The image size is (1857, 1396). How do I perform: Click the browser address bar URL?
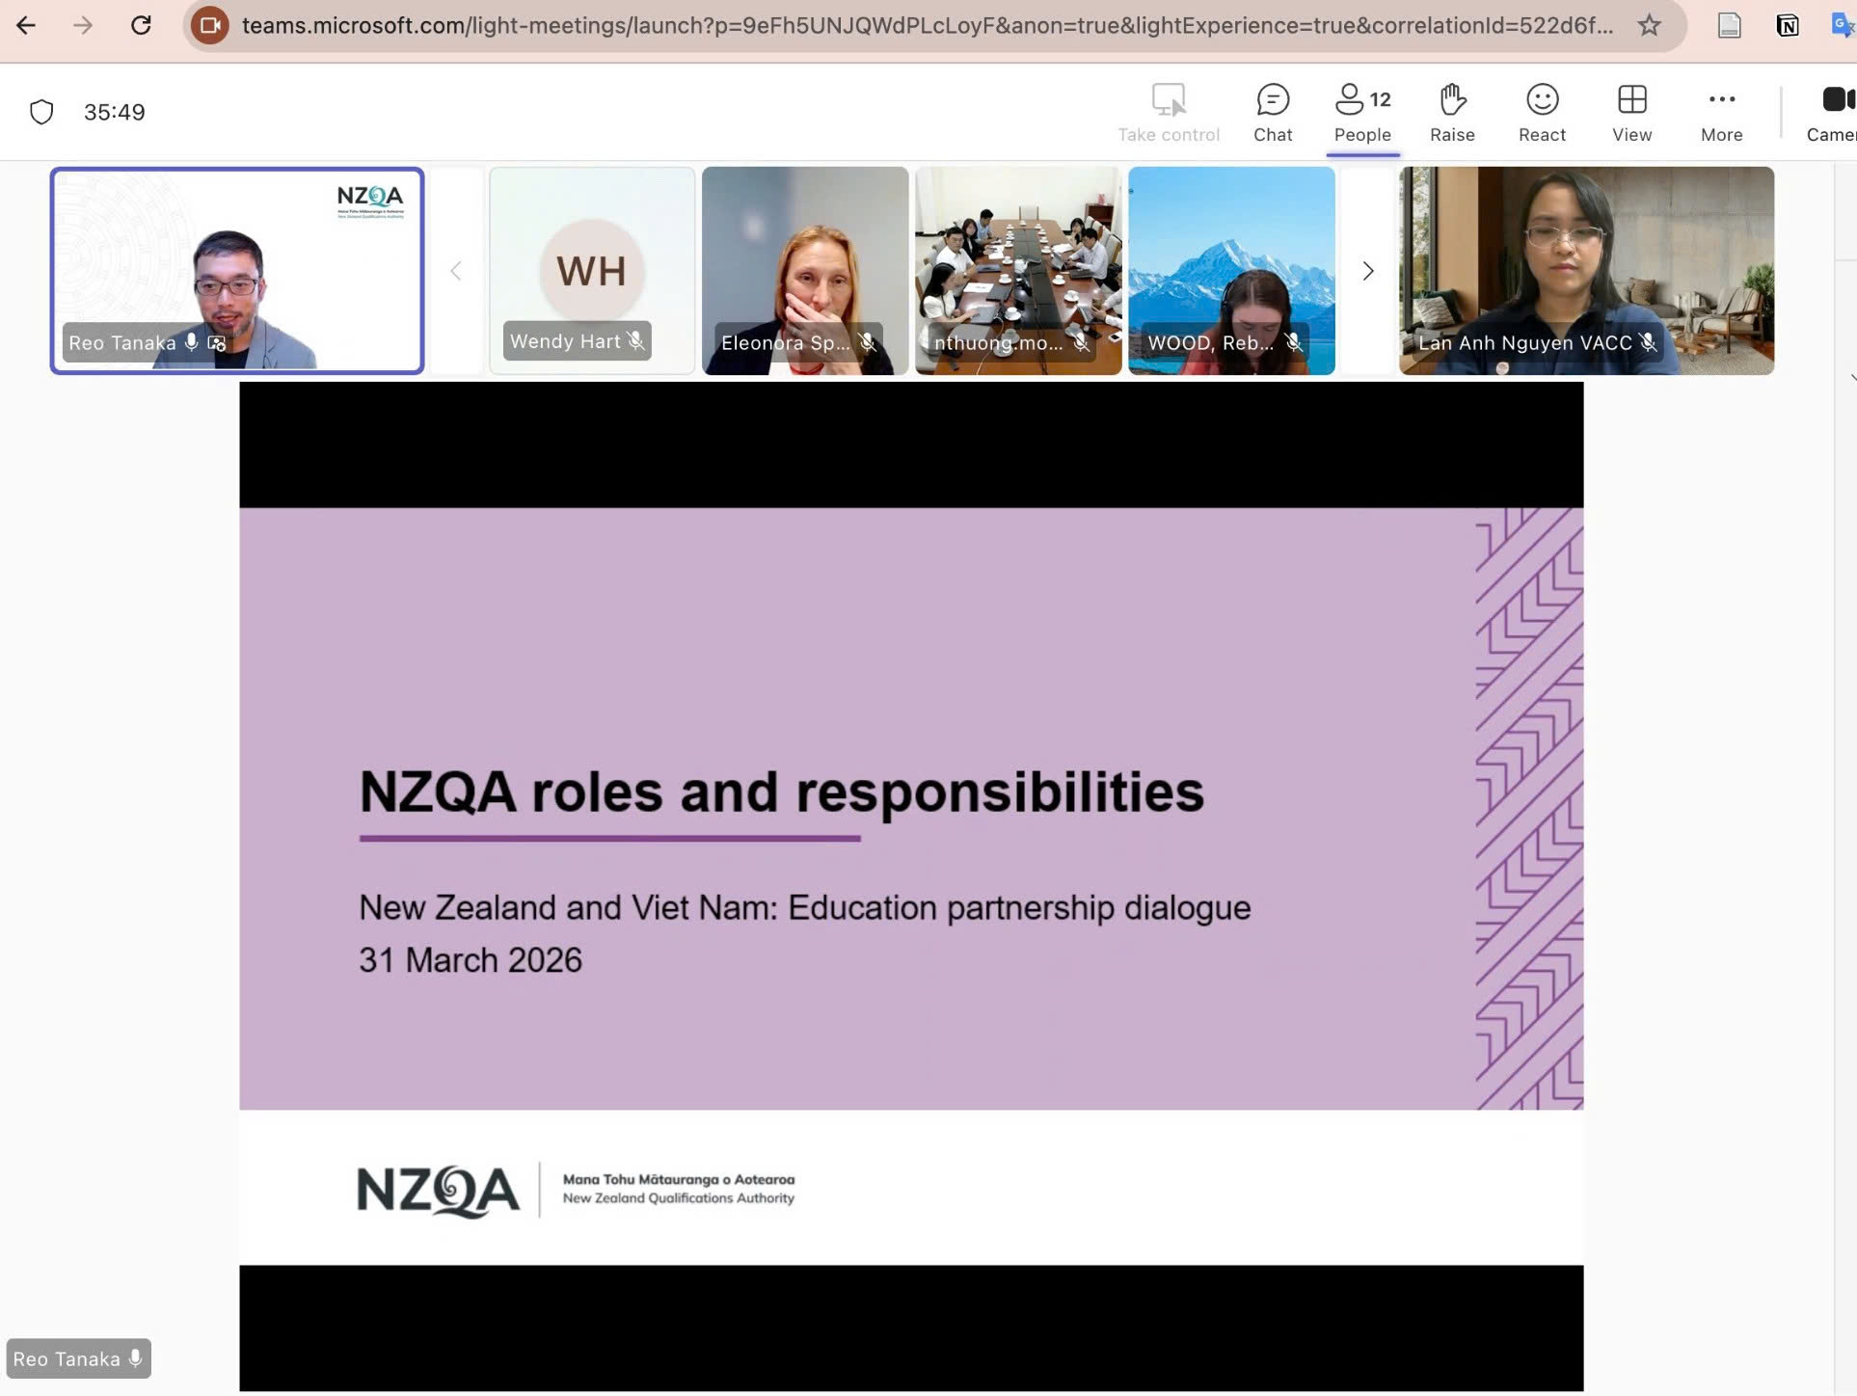(x=926, y=26)
